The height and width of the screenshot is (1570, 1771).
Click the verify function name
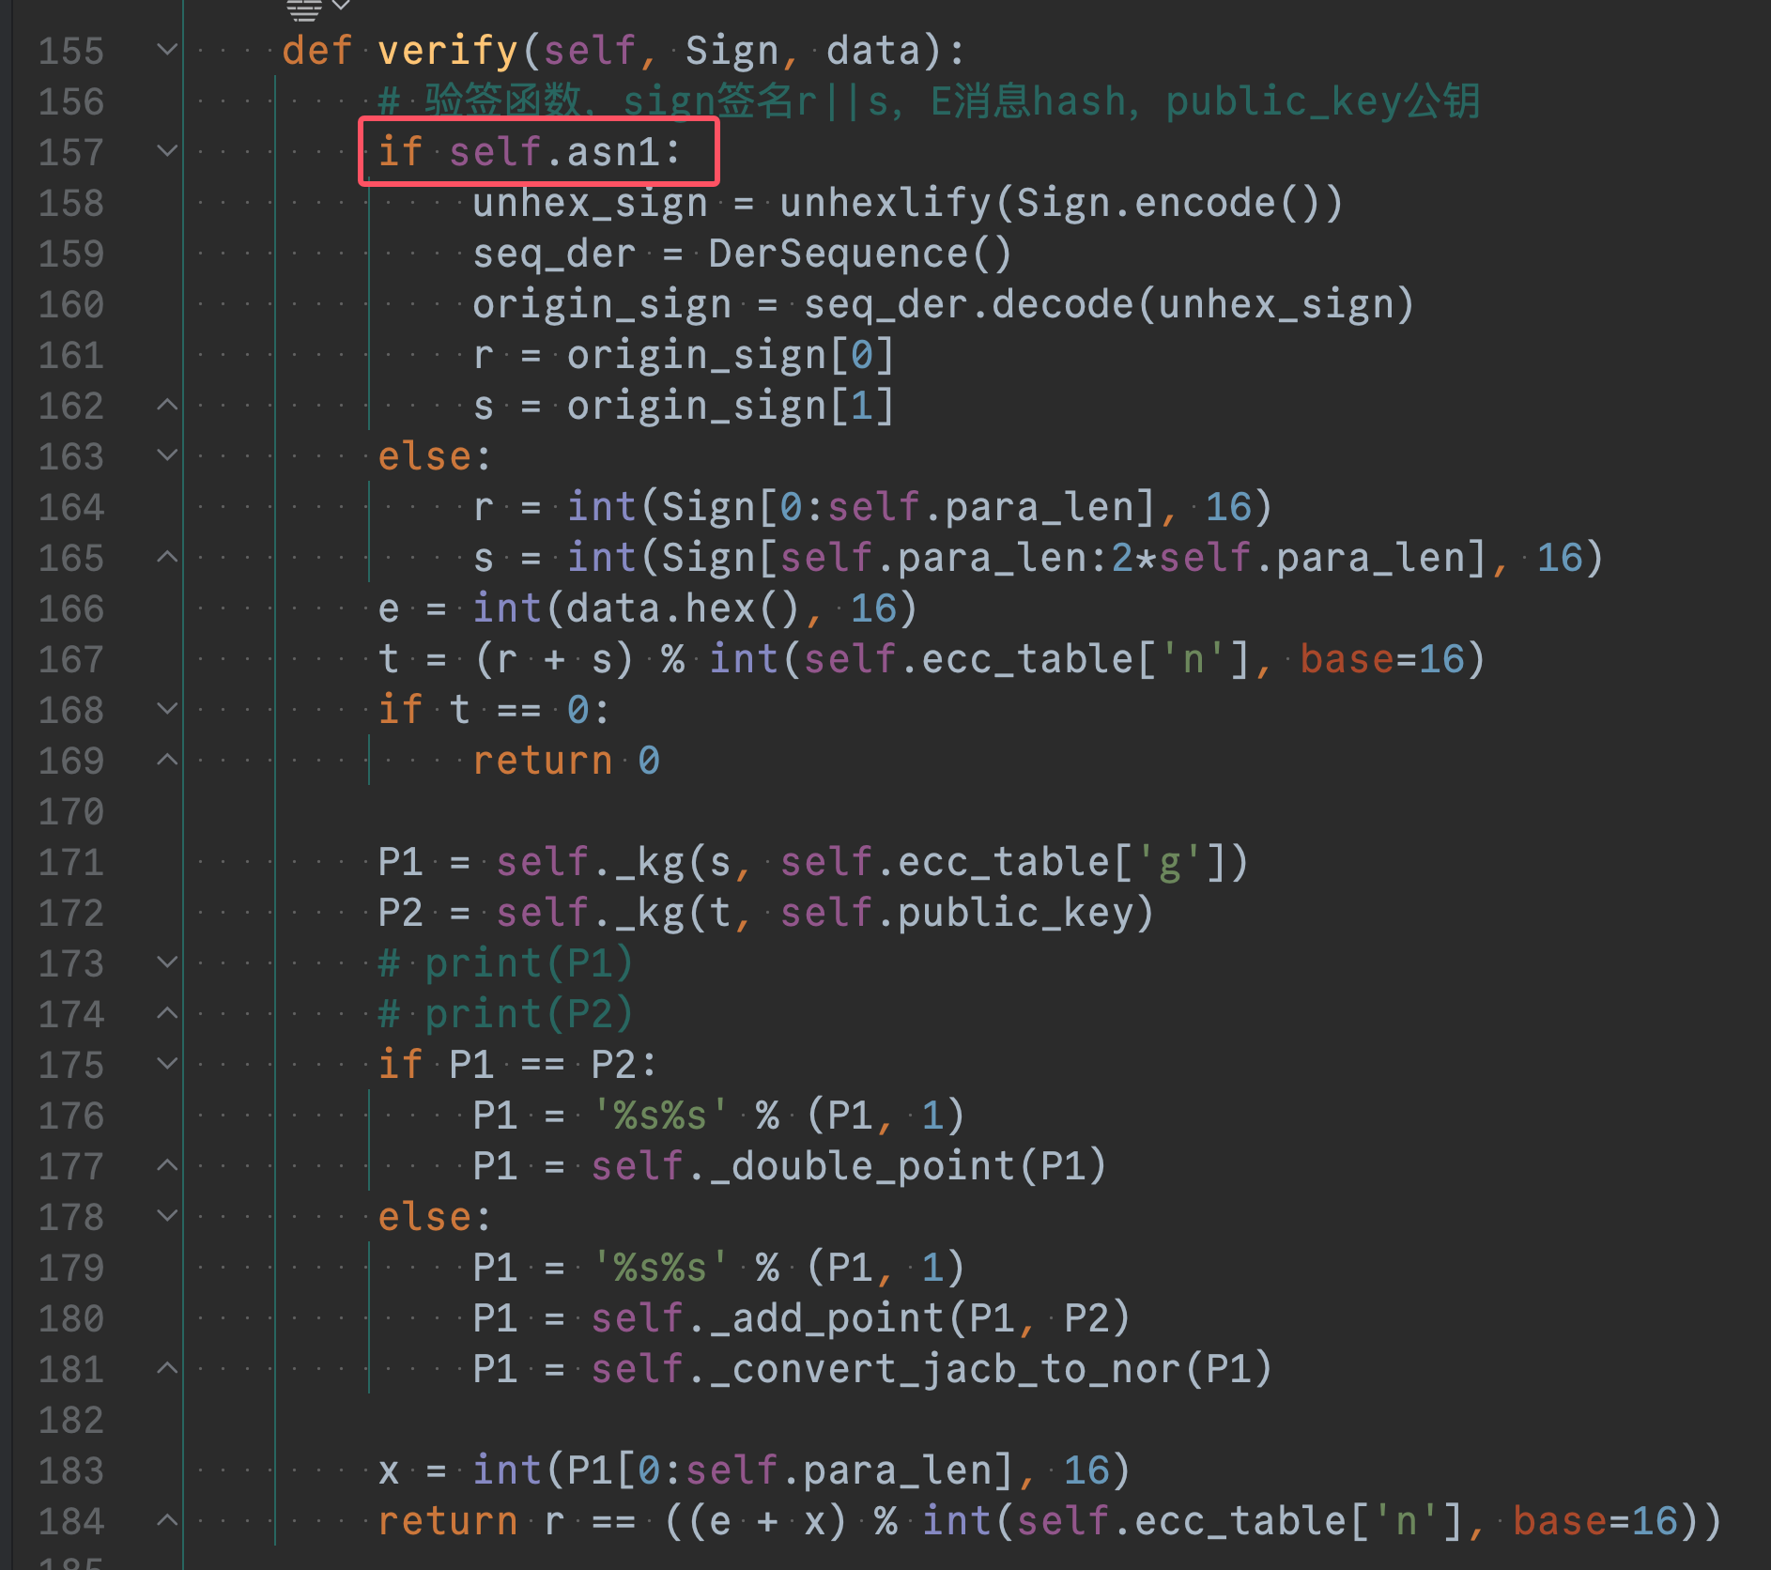point(448,50)
